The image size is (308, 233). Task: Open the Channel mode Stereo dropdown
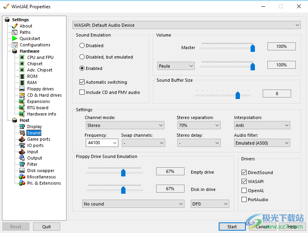(125, 125)
